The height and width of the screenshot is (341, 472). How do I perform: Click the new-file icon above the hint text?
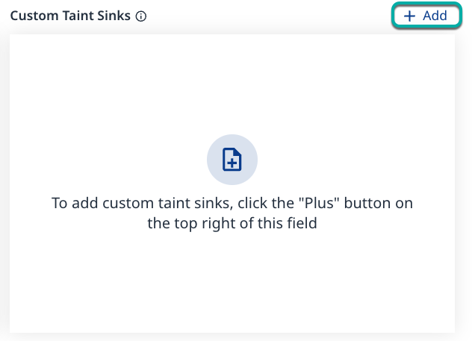(x=232, y=160)
